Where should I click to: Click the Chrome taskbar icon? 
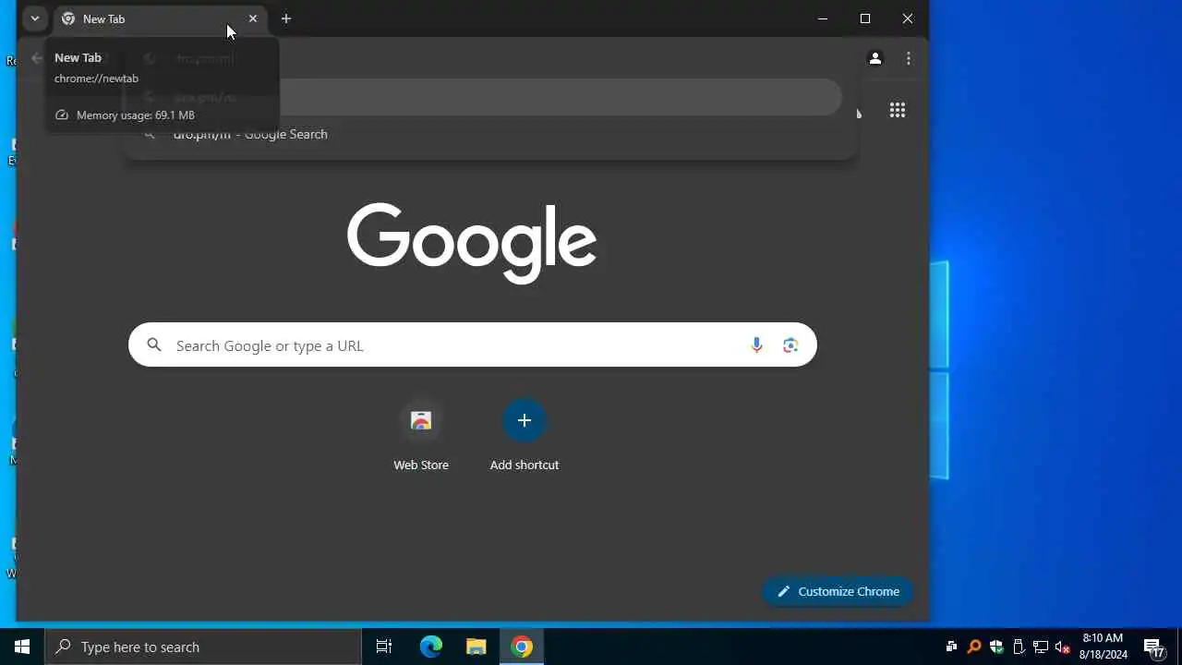tap(522, 647)
